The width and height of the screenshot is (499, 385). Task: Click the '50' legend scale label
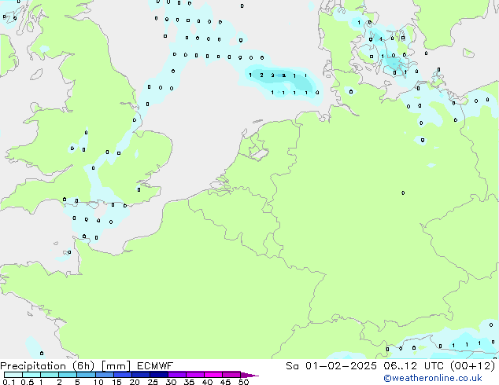click(243, 382)
